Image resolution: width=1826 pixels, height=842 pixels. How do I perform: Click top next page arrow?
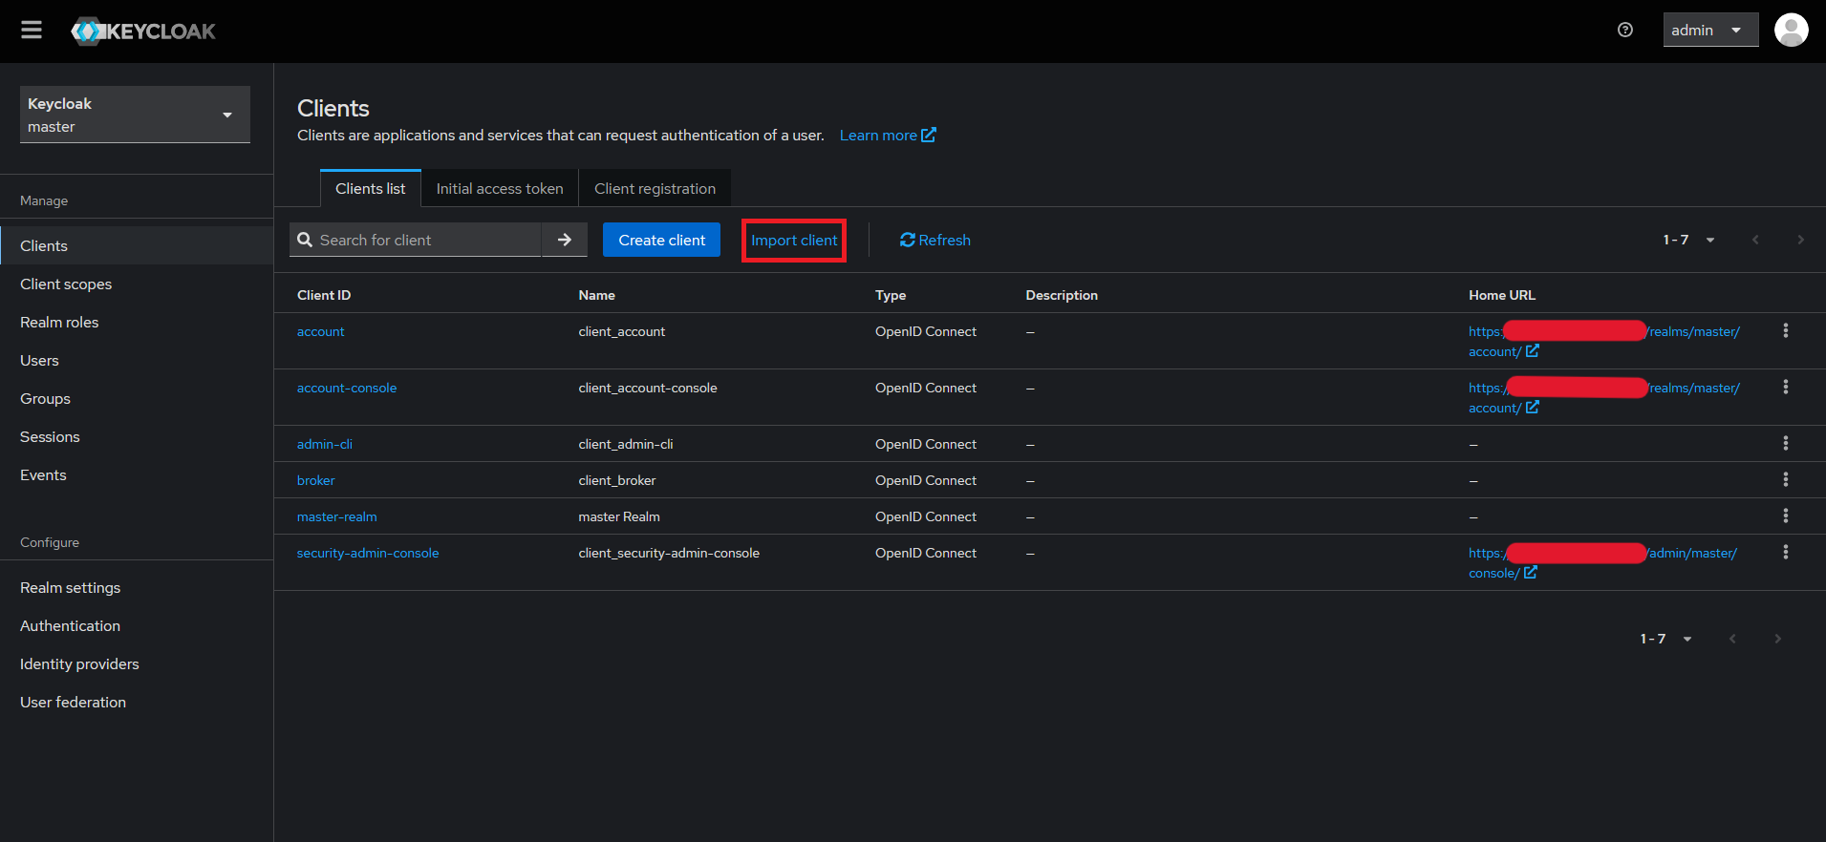[1800, 240]
